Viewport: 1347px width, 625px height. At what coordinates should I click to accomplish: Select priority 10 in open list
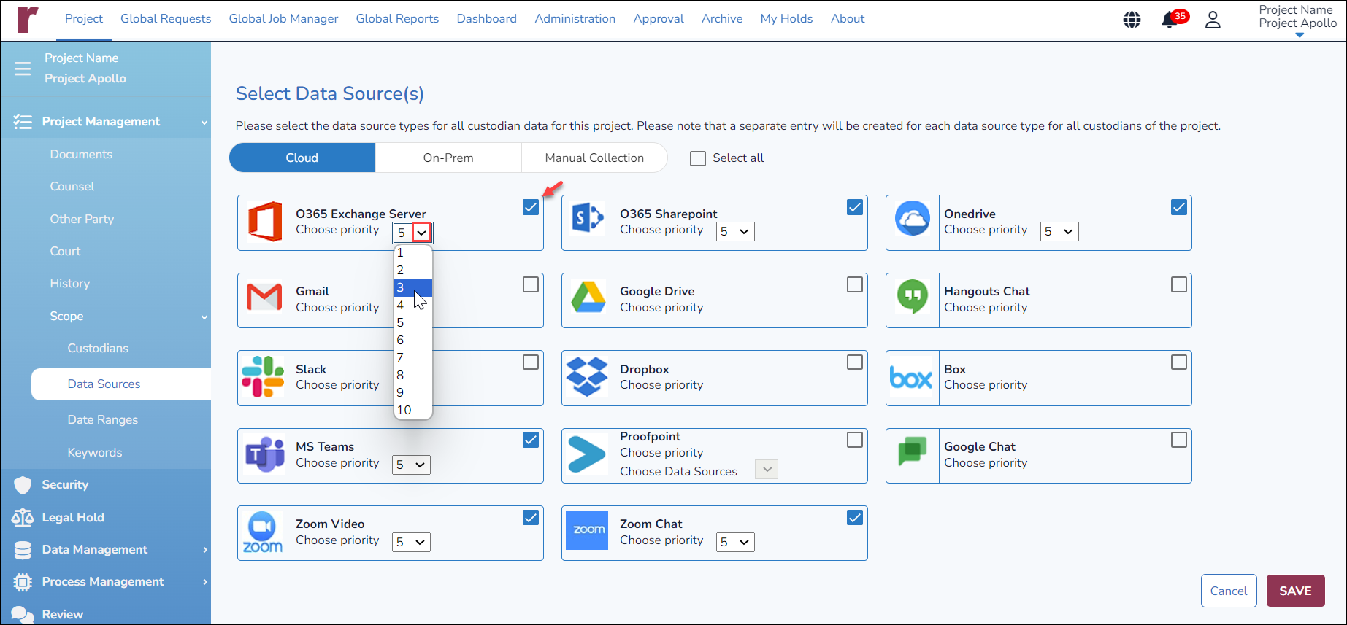point(413,411)
